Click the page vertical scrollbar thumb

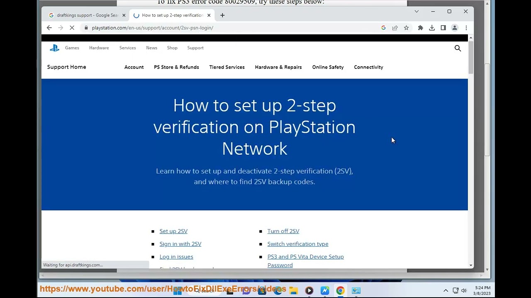pos(471,57)
